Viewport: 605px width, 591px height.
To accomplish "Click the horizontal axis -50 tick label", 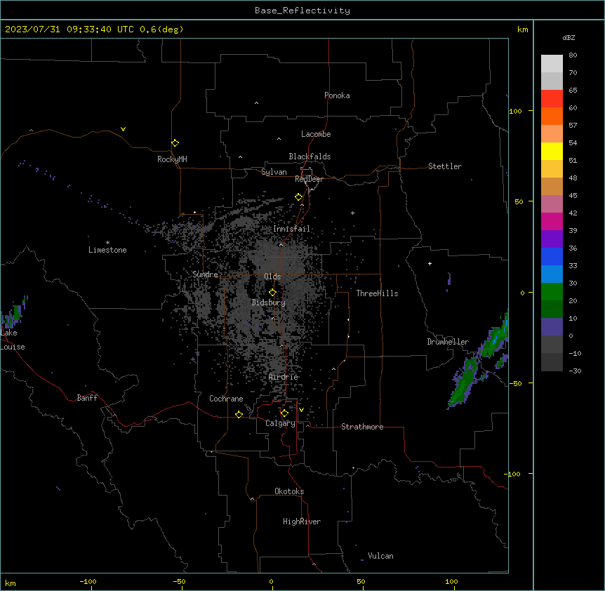I will [179, 581].
